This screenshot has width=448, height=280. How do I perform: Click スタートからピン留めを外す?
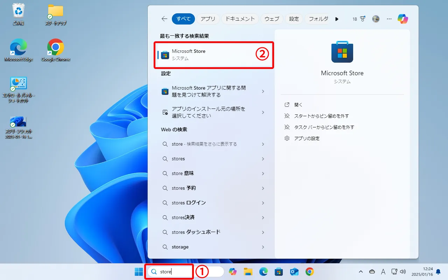321,116
